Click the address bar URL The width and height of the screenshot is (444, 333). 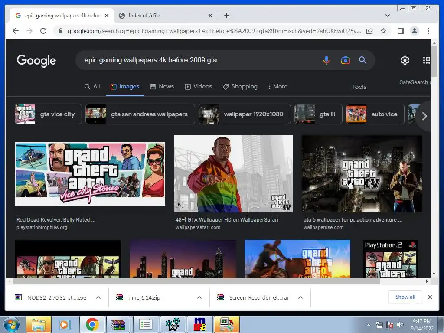214,31
